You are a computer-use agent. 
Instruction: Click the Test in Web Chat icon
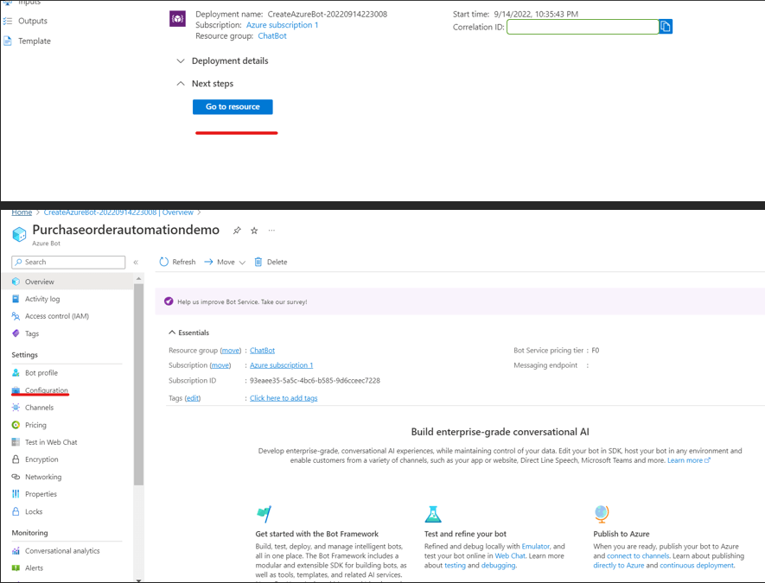tap(16, 442)
